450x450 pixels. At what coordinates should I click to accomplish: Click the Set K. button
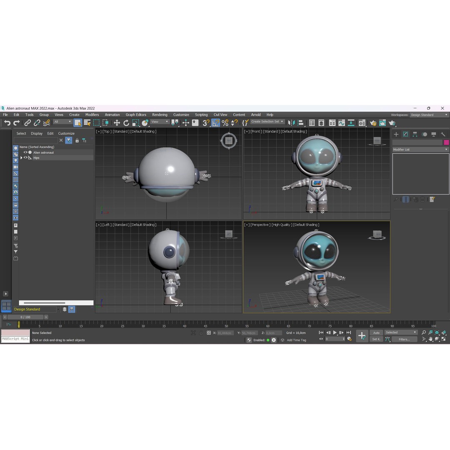[x=376, y=339]
